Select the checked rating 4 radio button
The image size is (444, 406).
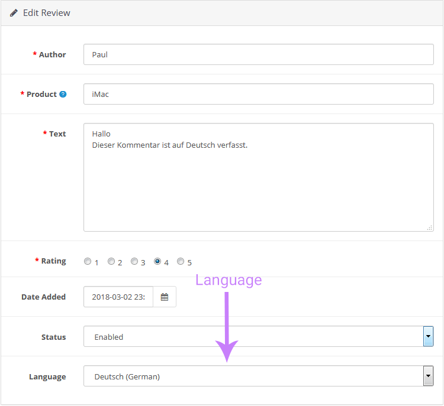pos(157,262)
